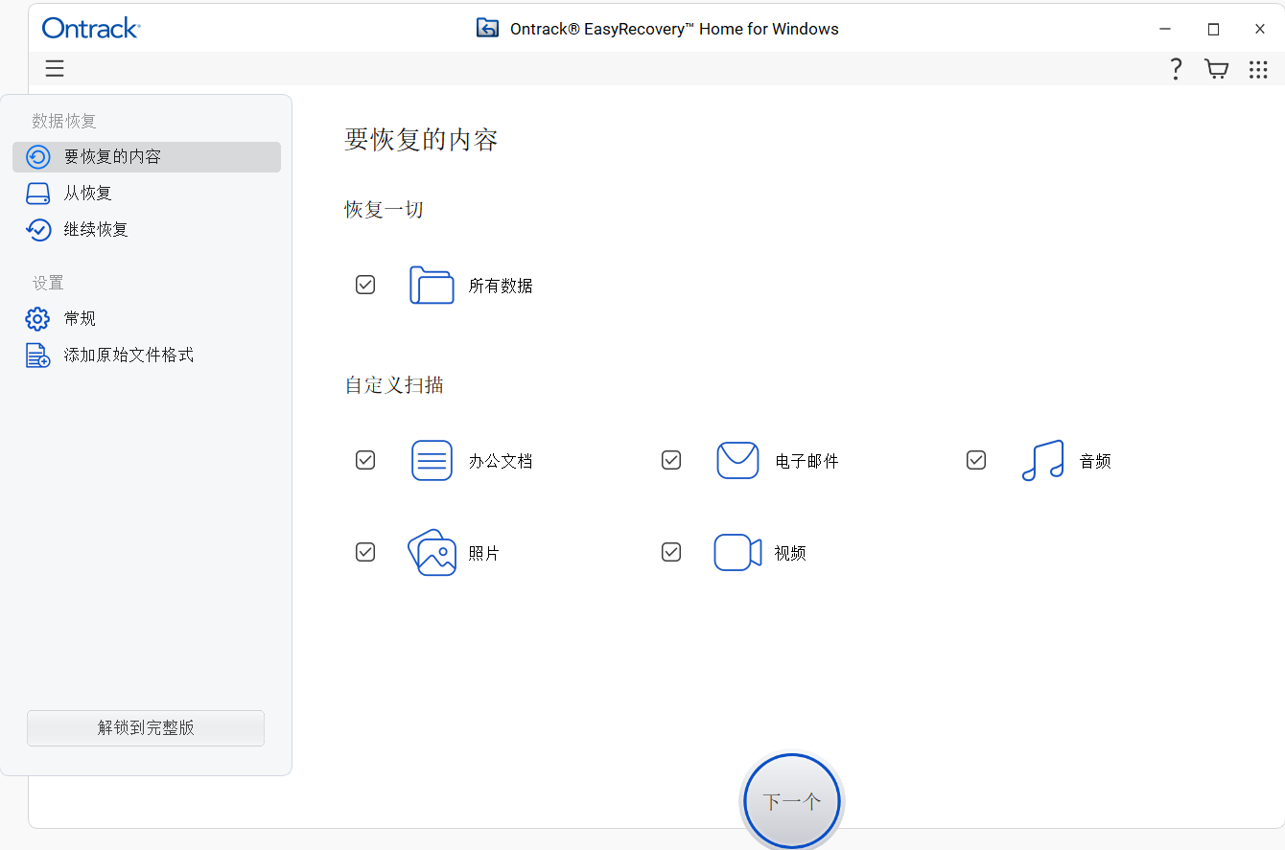Screen dimensions: 1285x850
Task: Open the hamburger menu
Action: pyautogui.click(x=55, y=69)
